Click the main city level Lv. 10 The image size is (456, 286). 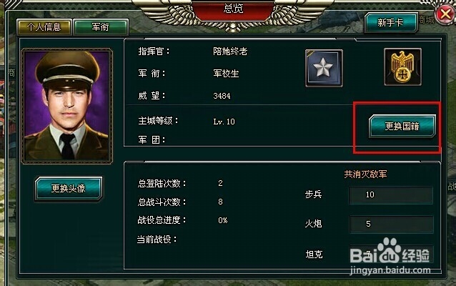pos(224,122)
